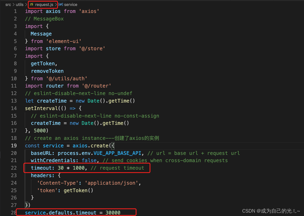The image size is (304, 216).
Task: Click the 'application/json' string
Action: 111,183
